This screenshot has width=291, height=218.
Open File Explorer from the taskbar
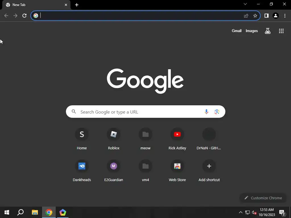(35, 212)
